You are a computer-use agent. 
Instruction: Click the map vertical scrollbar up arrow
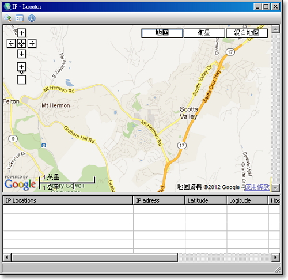tap(275, 29)
